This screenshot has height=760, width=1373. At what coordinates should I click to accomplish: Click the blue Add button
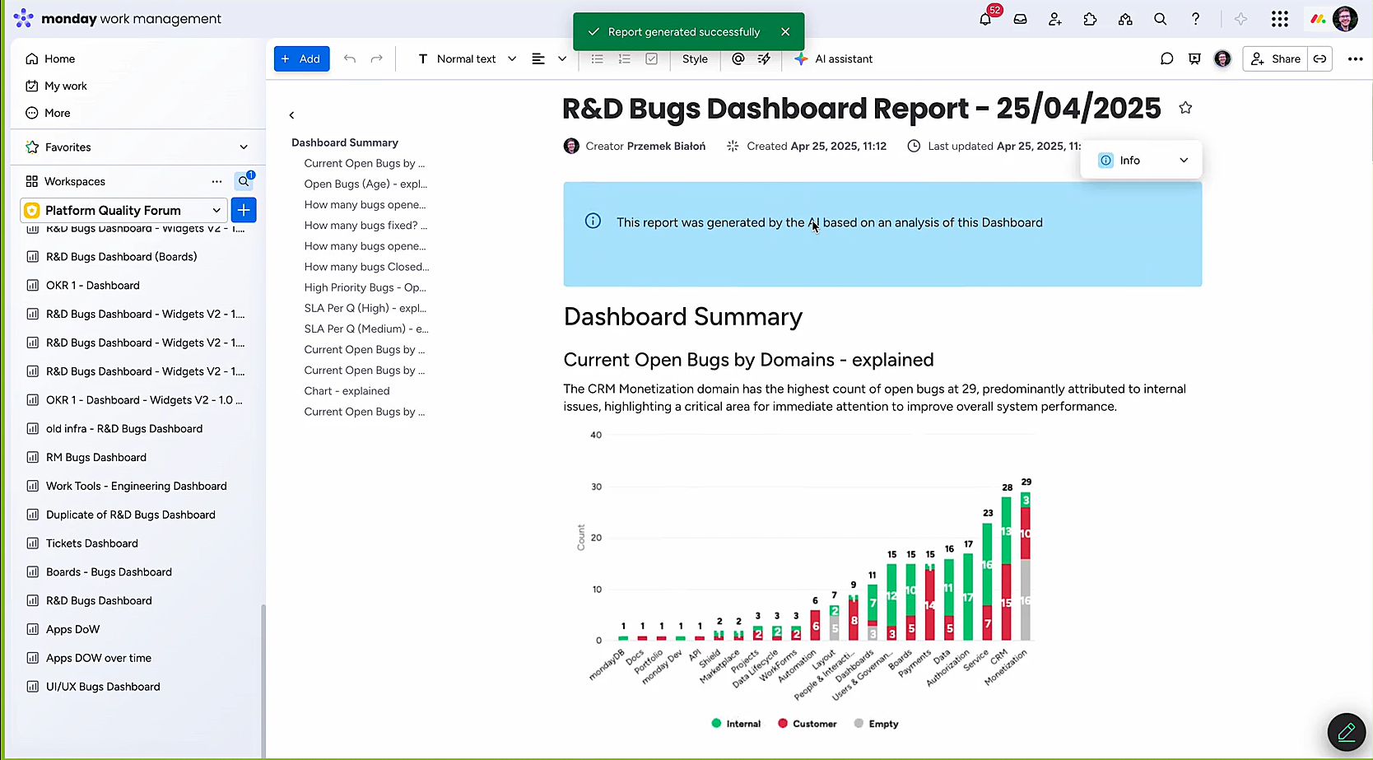pos(301,58)
